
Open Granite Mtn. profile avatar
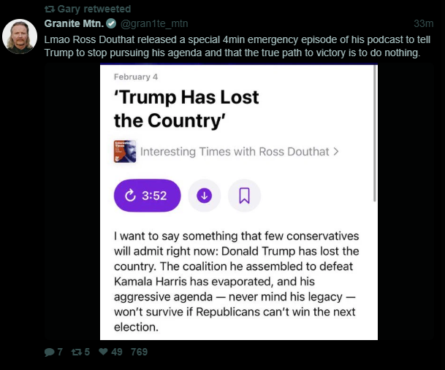pos(20,36)
